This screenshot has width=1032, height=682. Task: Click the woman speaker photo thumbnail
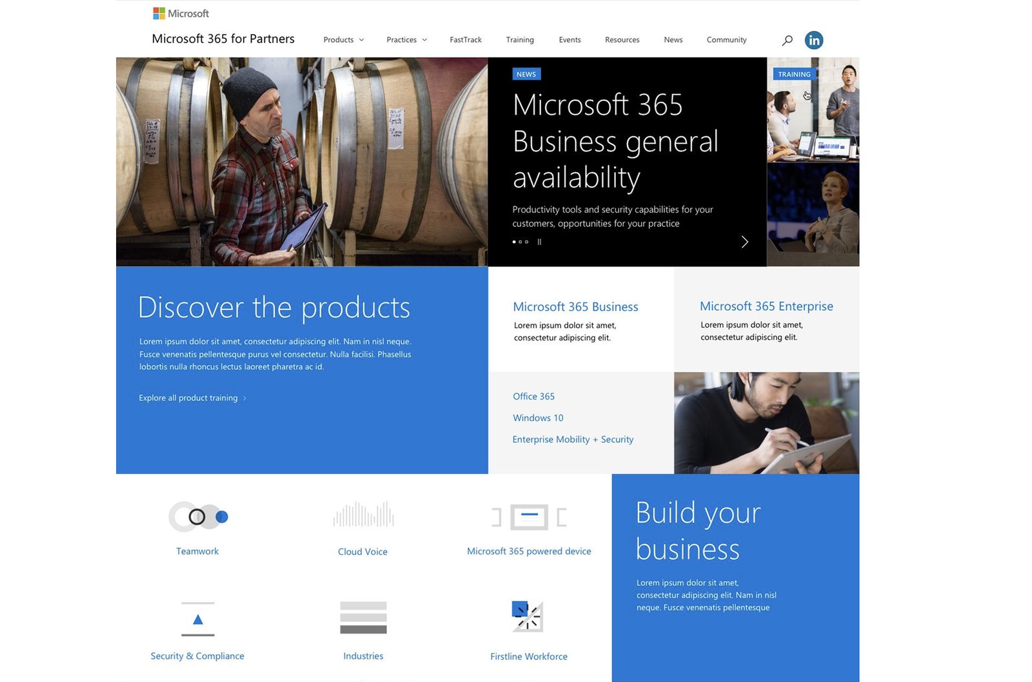point(813,214)
